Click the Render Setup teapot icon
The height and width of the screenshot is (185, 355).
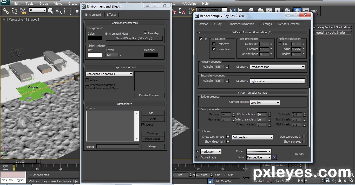(297, 10)
